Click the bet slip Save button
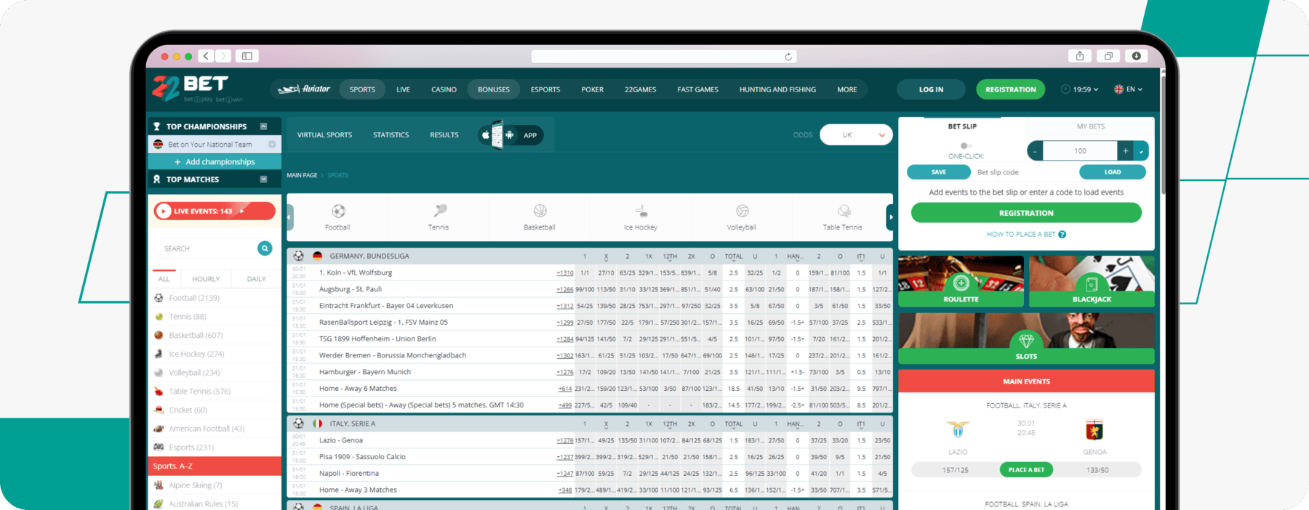Image resolution: width=1309 pixels, height=510 pixels. pos(939,172)
